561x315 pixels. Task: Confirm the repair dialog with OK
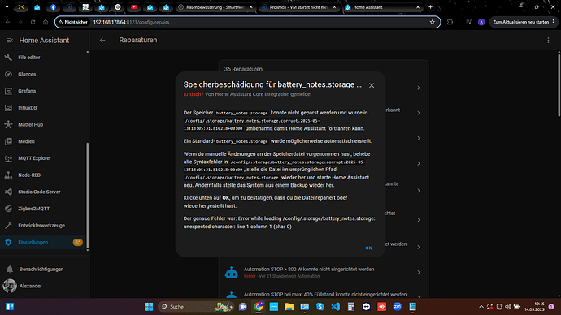[x=368, y=248]
